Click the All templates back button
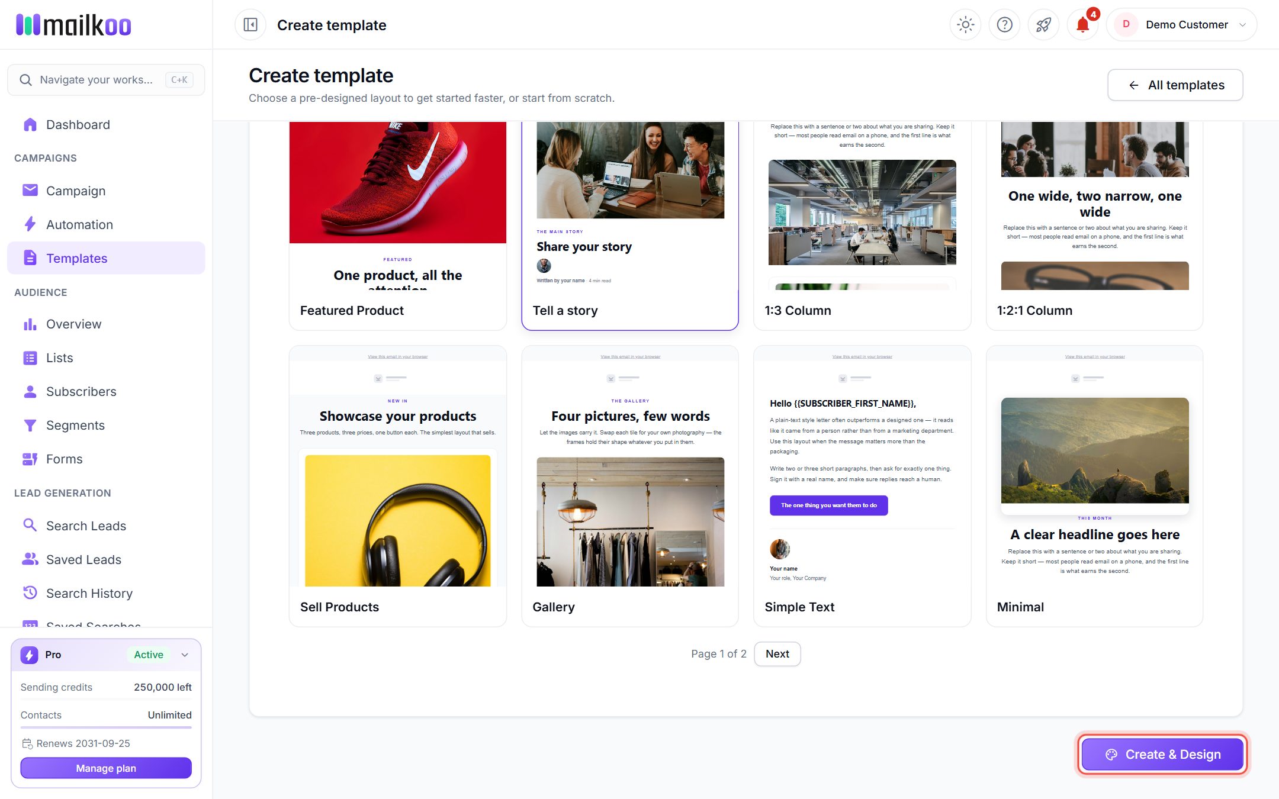The height and width of the screenshot is (799, 1279). (x=1175, y=85)
